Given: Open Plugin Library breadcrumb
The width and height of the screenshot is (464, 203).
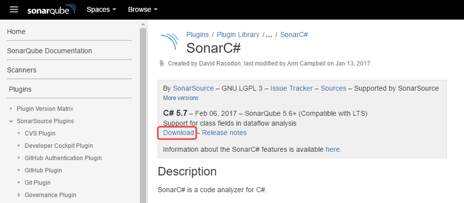Looking at the screenshot, I should pyautogui.click(x=238, y=35).
